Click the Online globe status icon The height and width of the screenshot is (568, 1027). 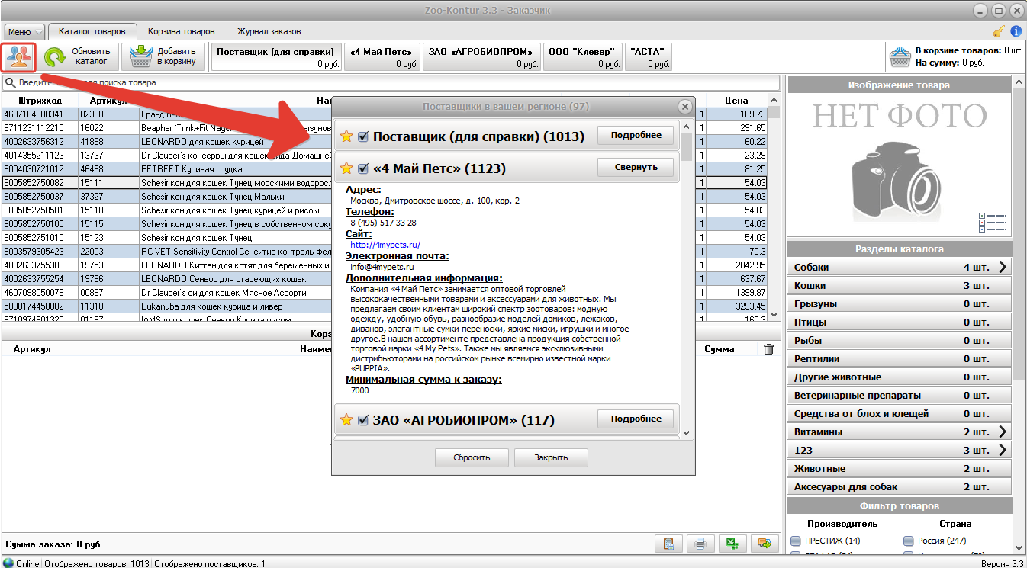click(x=8, y=563)
